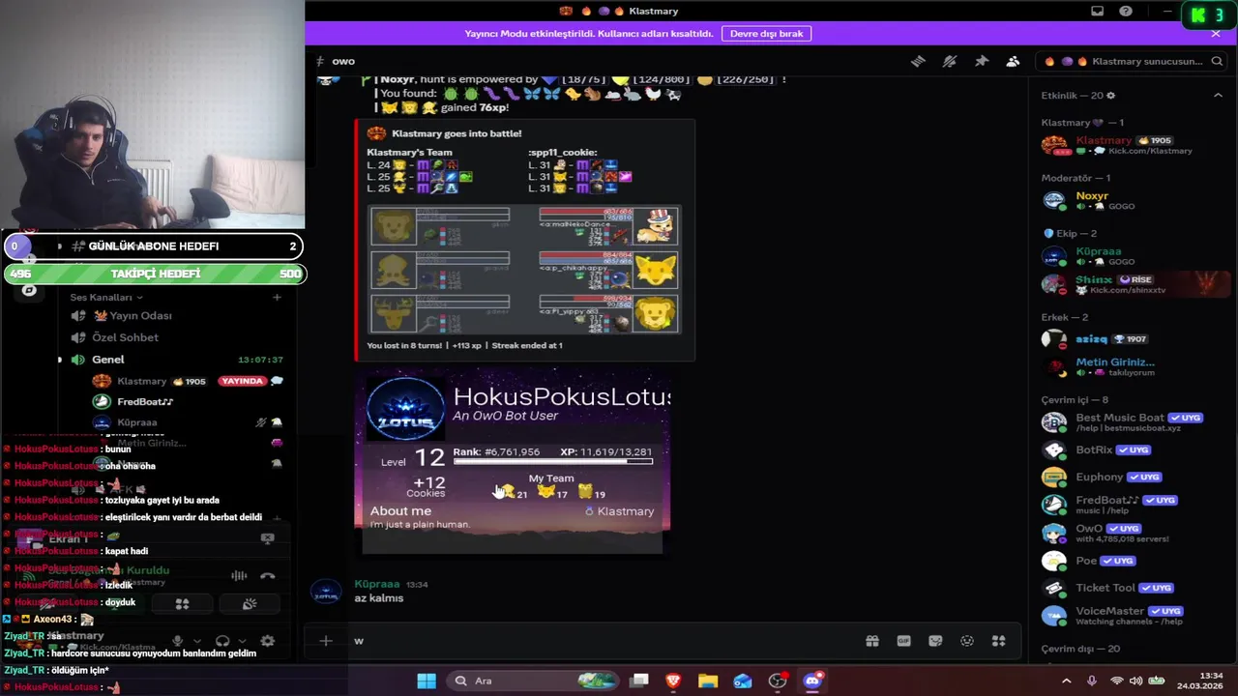
Task: Open Discord help question mark icon
Action: (x=1126, y=11)
